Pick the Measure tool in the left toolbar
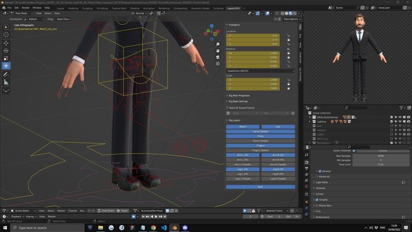 pyautogui.click(x=6, y=82)
